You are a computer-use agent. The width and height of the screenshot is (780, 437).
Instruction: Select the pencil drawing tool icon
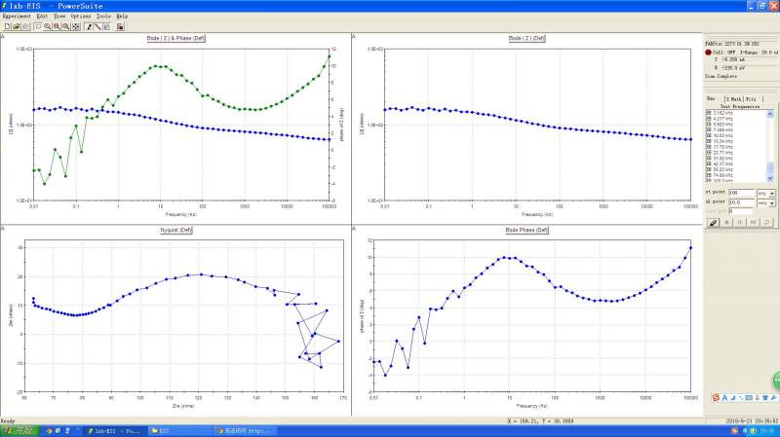89,26
